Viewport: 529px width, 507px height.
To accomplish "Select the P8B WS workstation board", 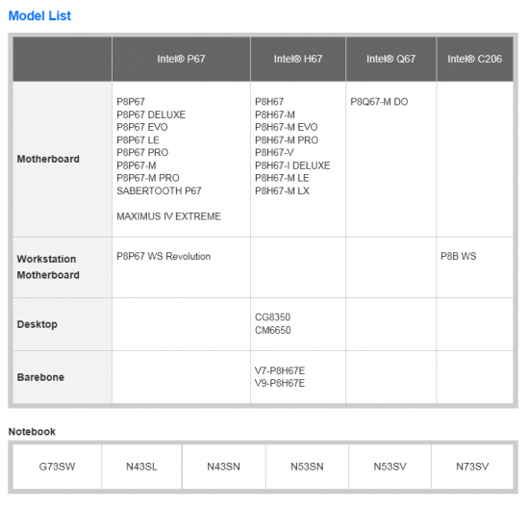I will [458, 257].
